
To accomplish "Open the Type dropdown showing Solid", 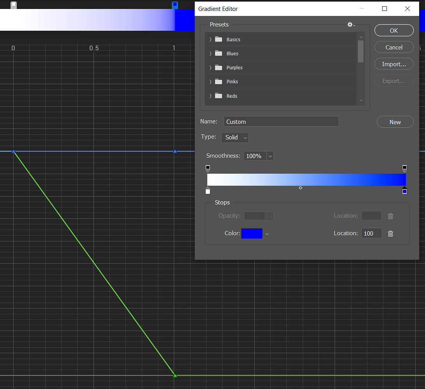I will tap(235, 137).
